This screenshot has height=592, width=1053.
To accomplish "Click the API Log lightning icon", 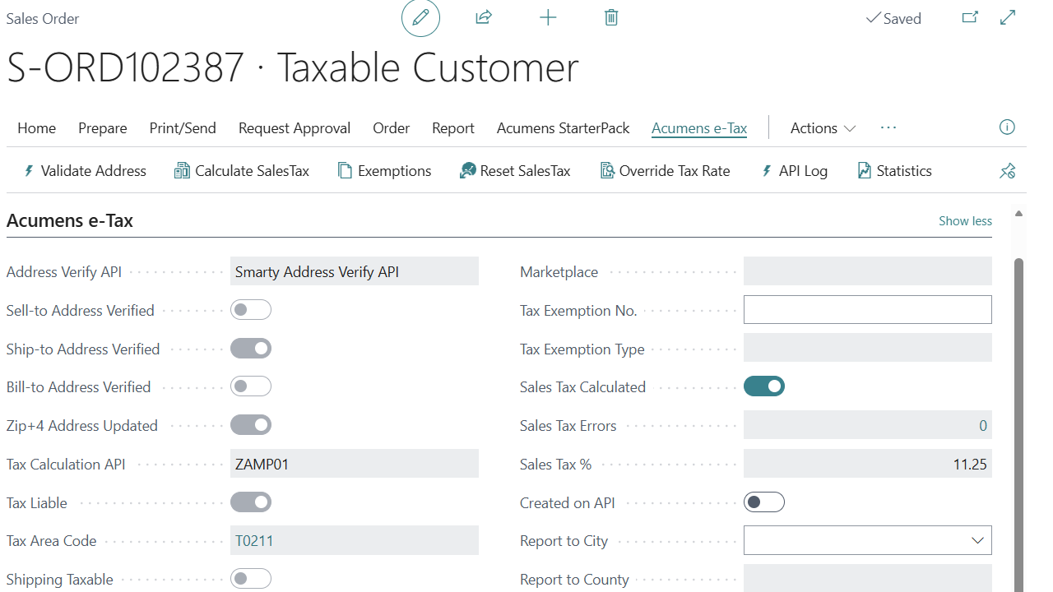I will point(767,171).
